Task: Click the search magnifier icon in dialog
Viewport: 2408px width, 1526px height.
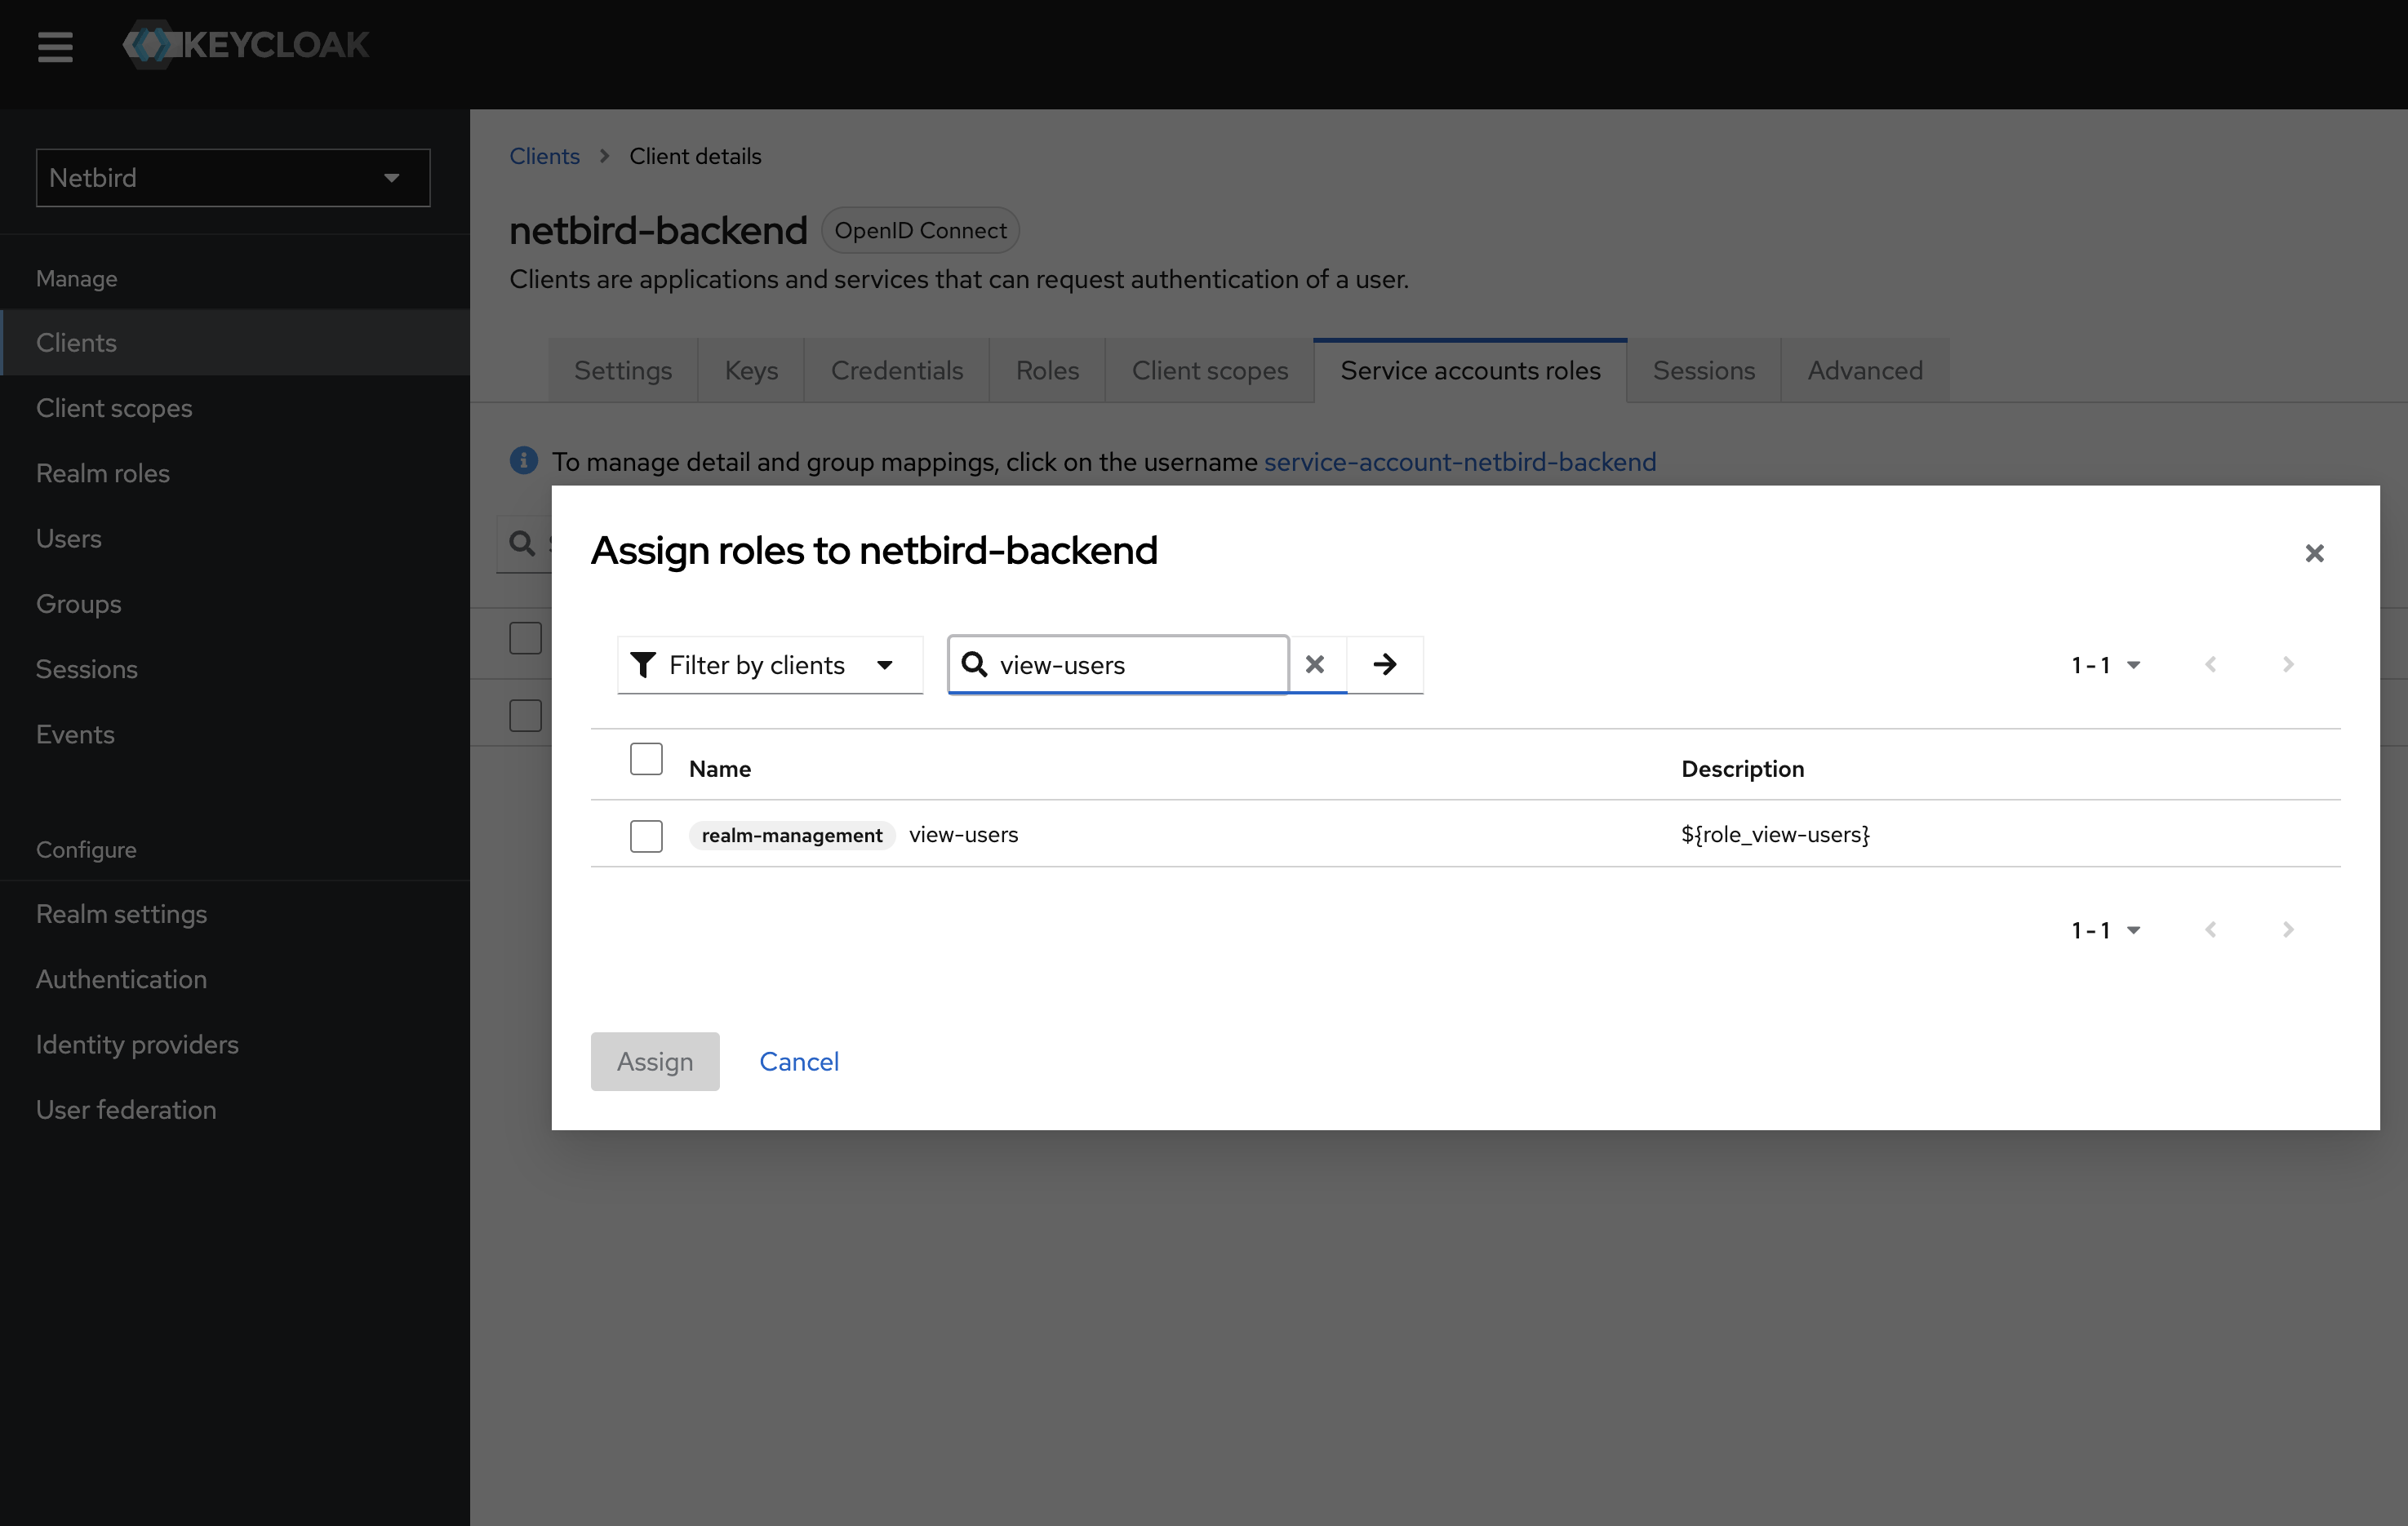Action: pyautogui.click(x=974, y=664)
